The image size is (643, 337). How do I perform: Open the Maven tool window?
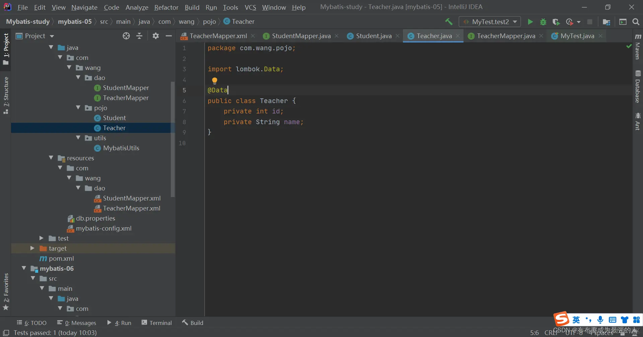(x=638, y=47)
